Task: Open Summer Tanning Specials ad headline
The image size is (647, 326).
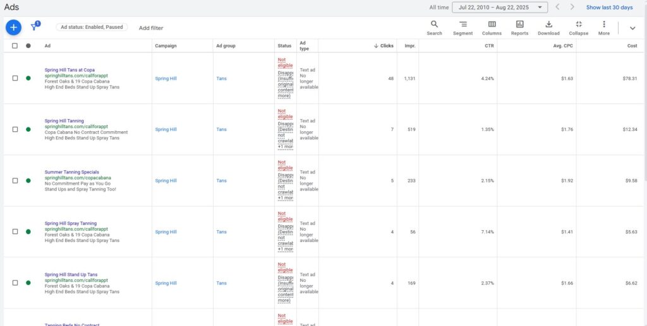Action: [72, 172]
